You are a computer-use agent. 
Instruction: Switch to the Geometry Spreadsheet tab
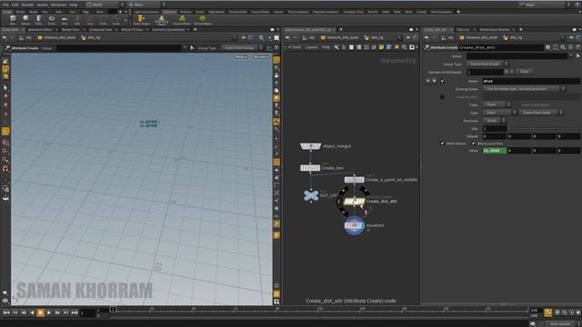coord(168,30)
